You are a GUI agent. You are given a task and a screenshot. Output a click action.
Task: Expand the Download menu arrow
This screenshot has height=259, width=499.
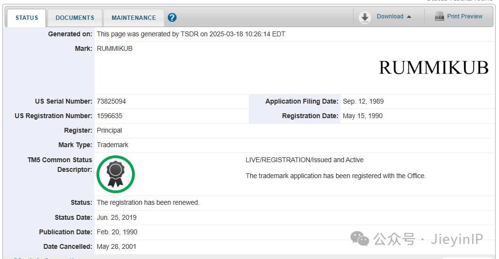pos(409,16)
